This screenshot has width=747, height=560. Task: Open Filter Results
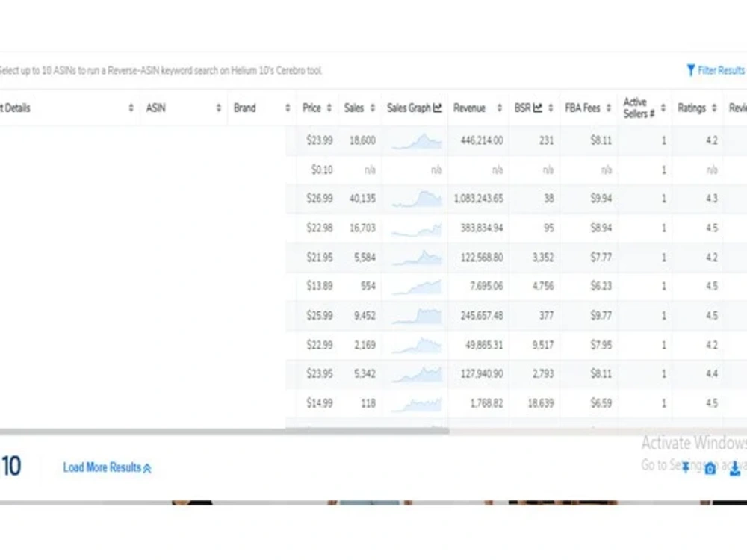coord(716,70)
